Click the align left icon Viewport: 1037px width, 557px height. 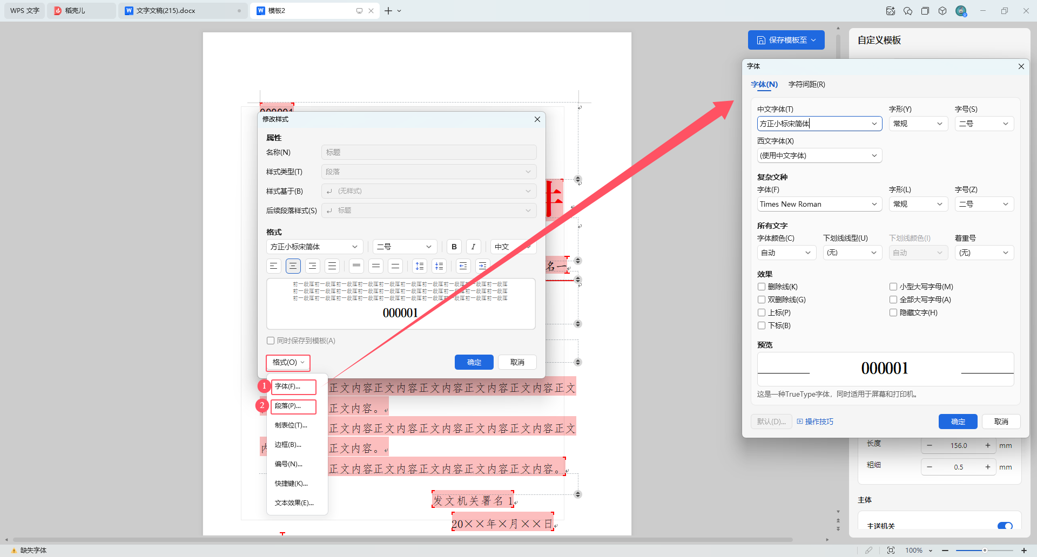point(273,266)
